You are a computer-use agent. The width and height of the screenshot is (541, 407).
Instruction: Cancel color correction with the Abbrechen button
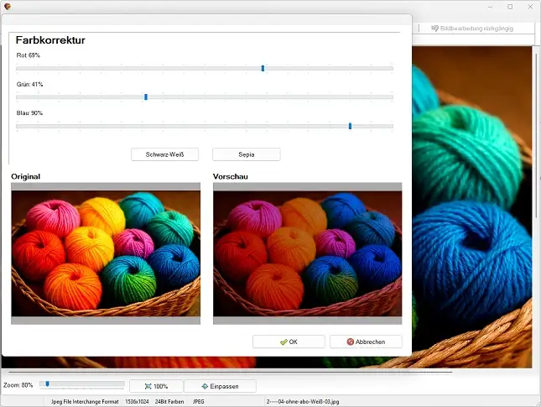point(365,342)
